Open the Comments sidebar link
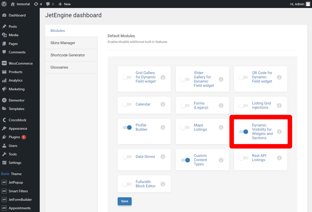 click(x=20, y=52)
